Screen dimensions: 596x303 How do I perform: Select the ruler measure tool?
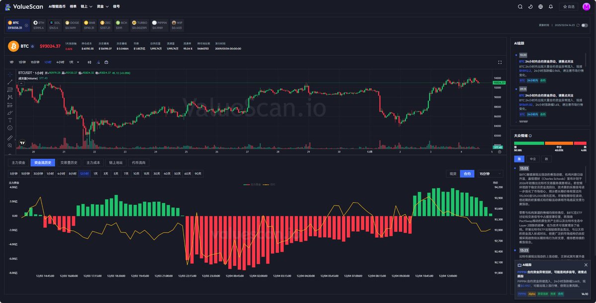(10, 138)
